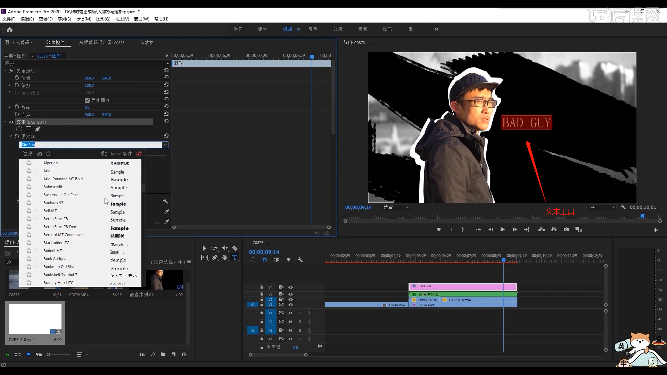
Task: Toggle V1 track output eye
Action: pyautogui.click(x=290, y=305)
